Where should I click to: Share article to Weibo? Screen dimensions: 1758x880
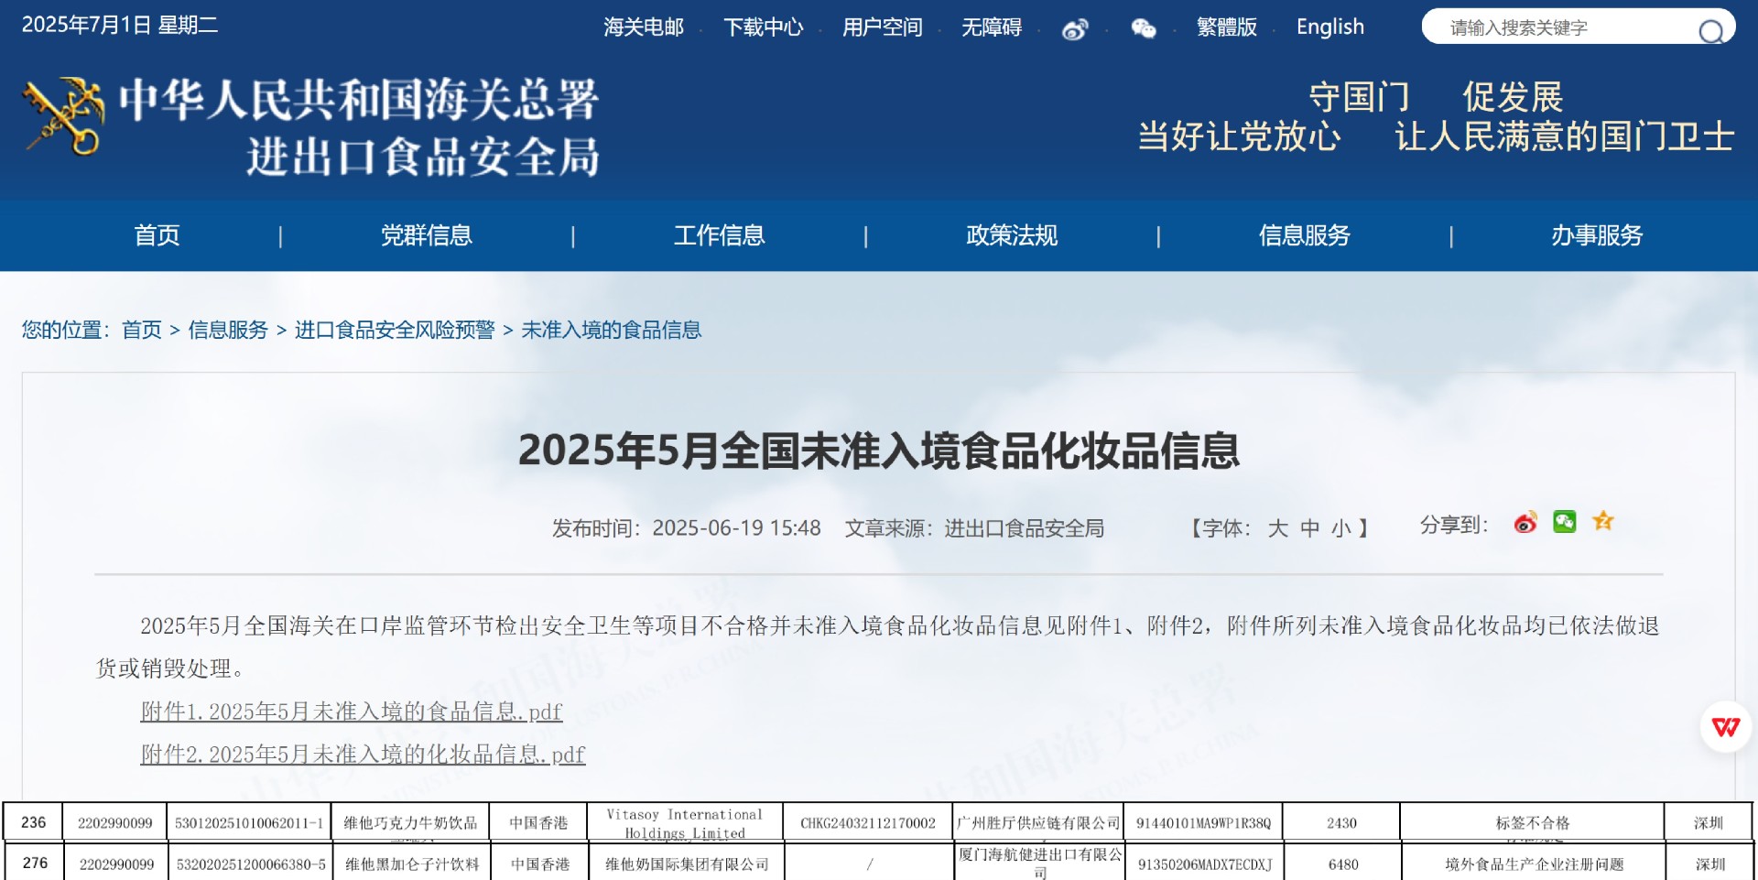coord(1525,523)
